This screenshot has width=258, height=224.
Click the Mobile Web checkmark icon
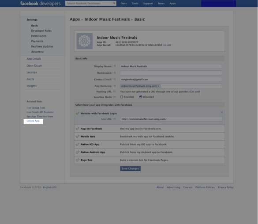point(77,137)
